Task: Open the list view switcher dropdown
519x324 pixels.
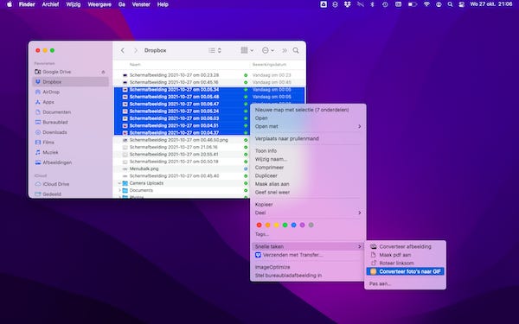Action: click(215, 50)
